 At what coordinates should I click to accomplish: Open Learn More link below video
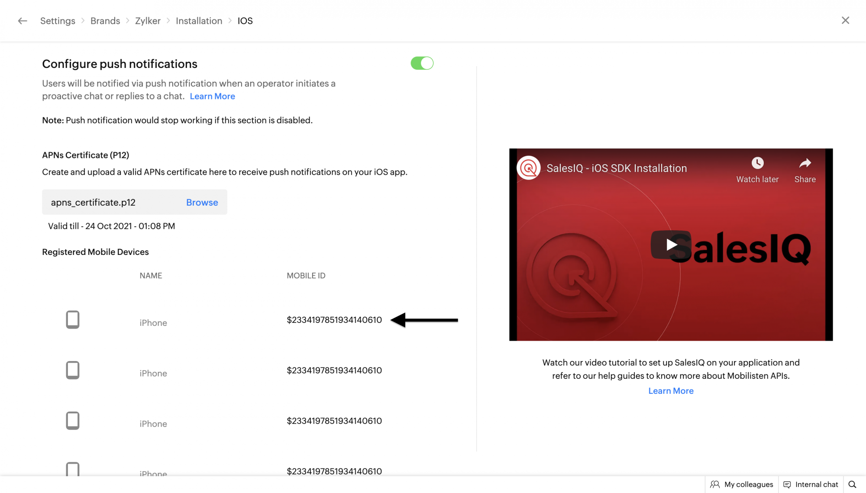671,391
